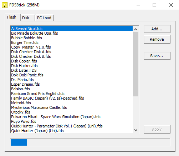Select Puyo Puyo.fds
The height and width of the screenshot is (156, 179).
coord(72,121)
